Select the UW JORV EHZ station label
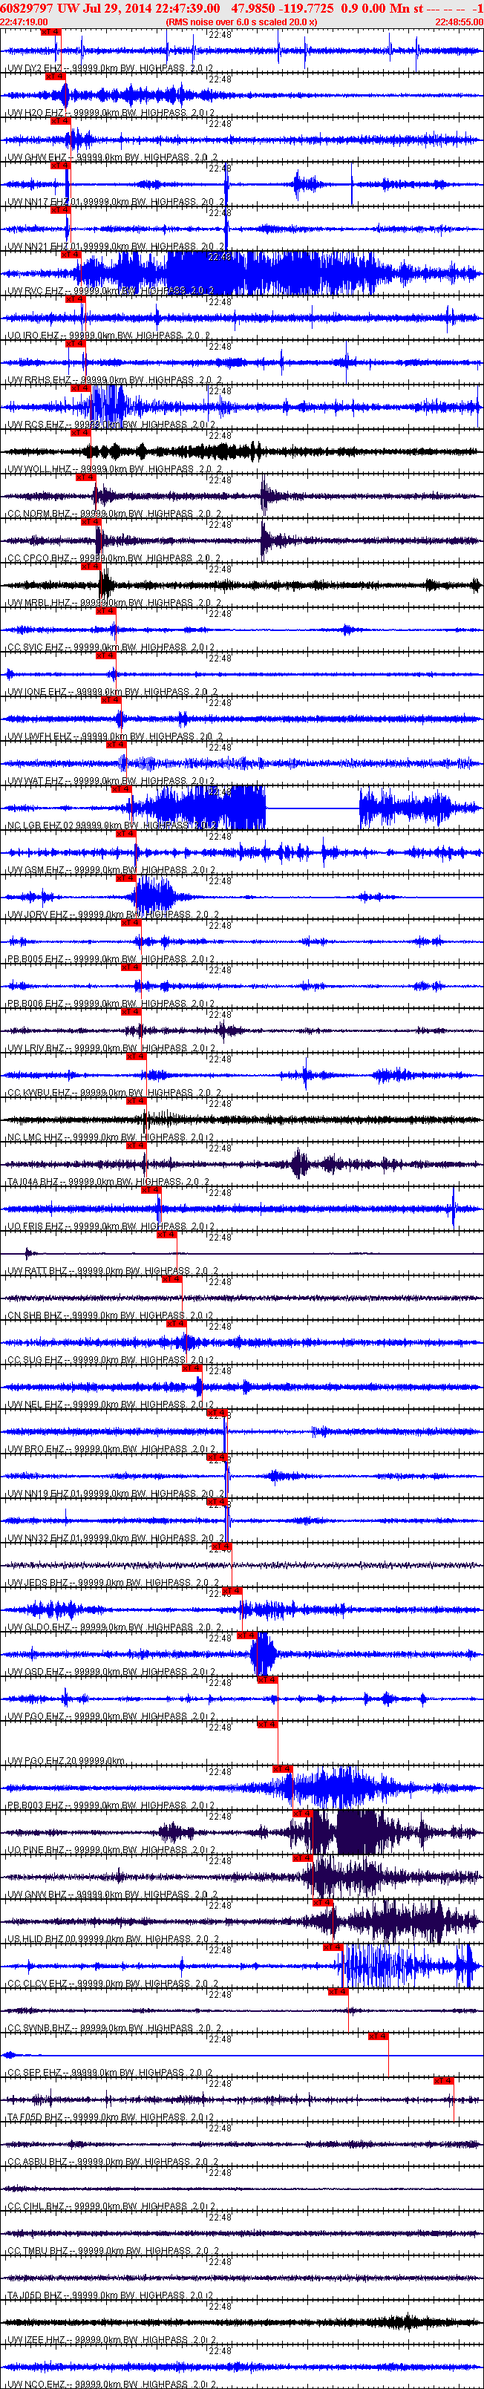Image resolution: width=484 pixels, height=2389 pixels. tap(113, 915)
